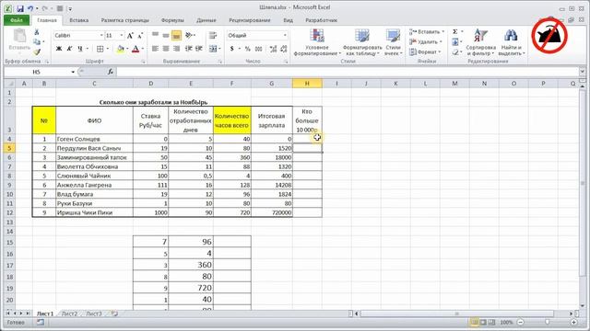Select cell with salary 720000

tap(272, 212)
